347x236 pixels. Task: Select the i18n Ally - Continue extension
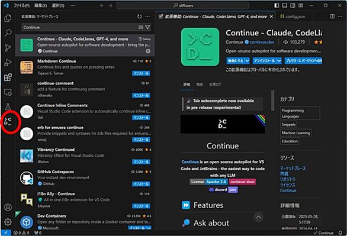tap(85, 200)
